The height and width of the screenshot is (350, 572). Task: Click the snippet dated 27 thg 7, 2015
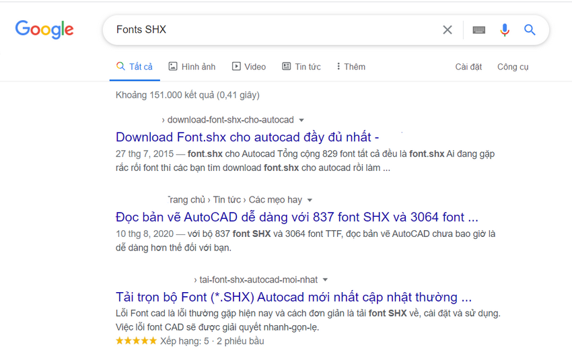(305, 161)
